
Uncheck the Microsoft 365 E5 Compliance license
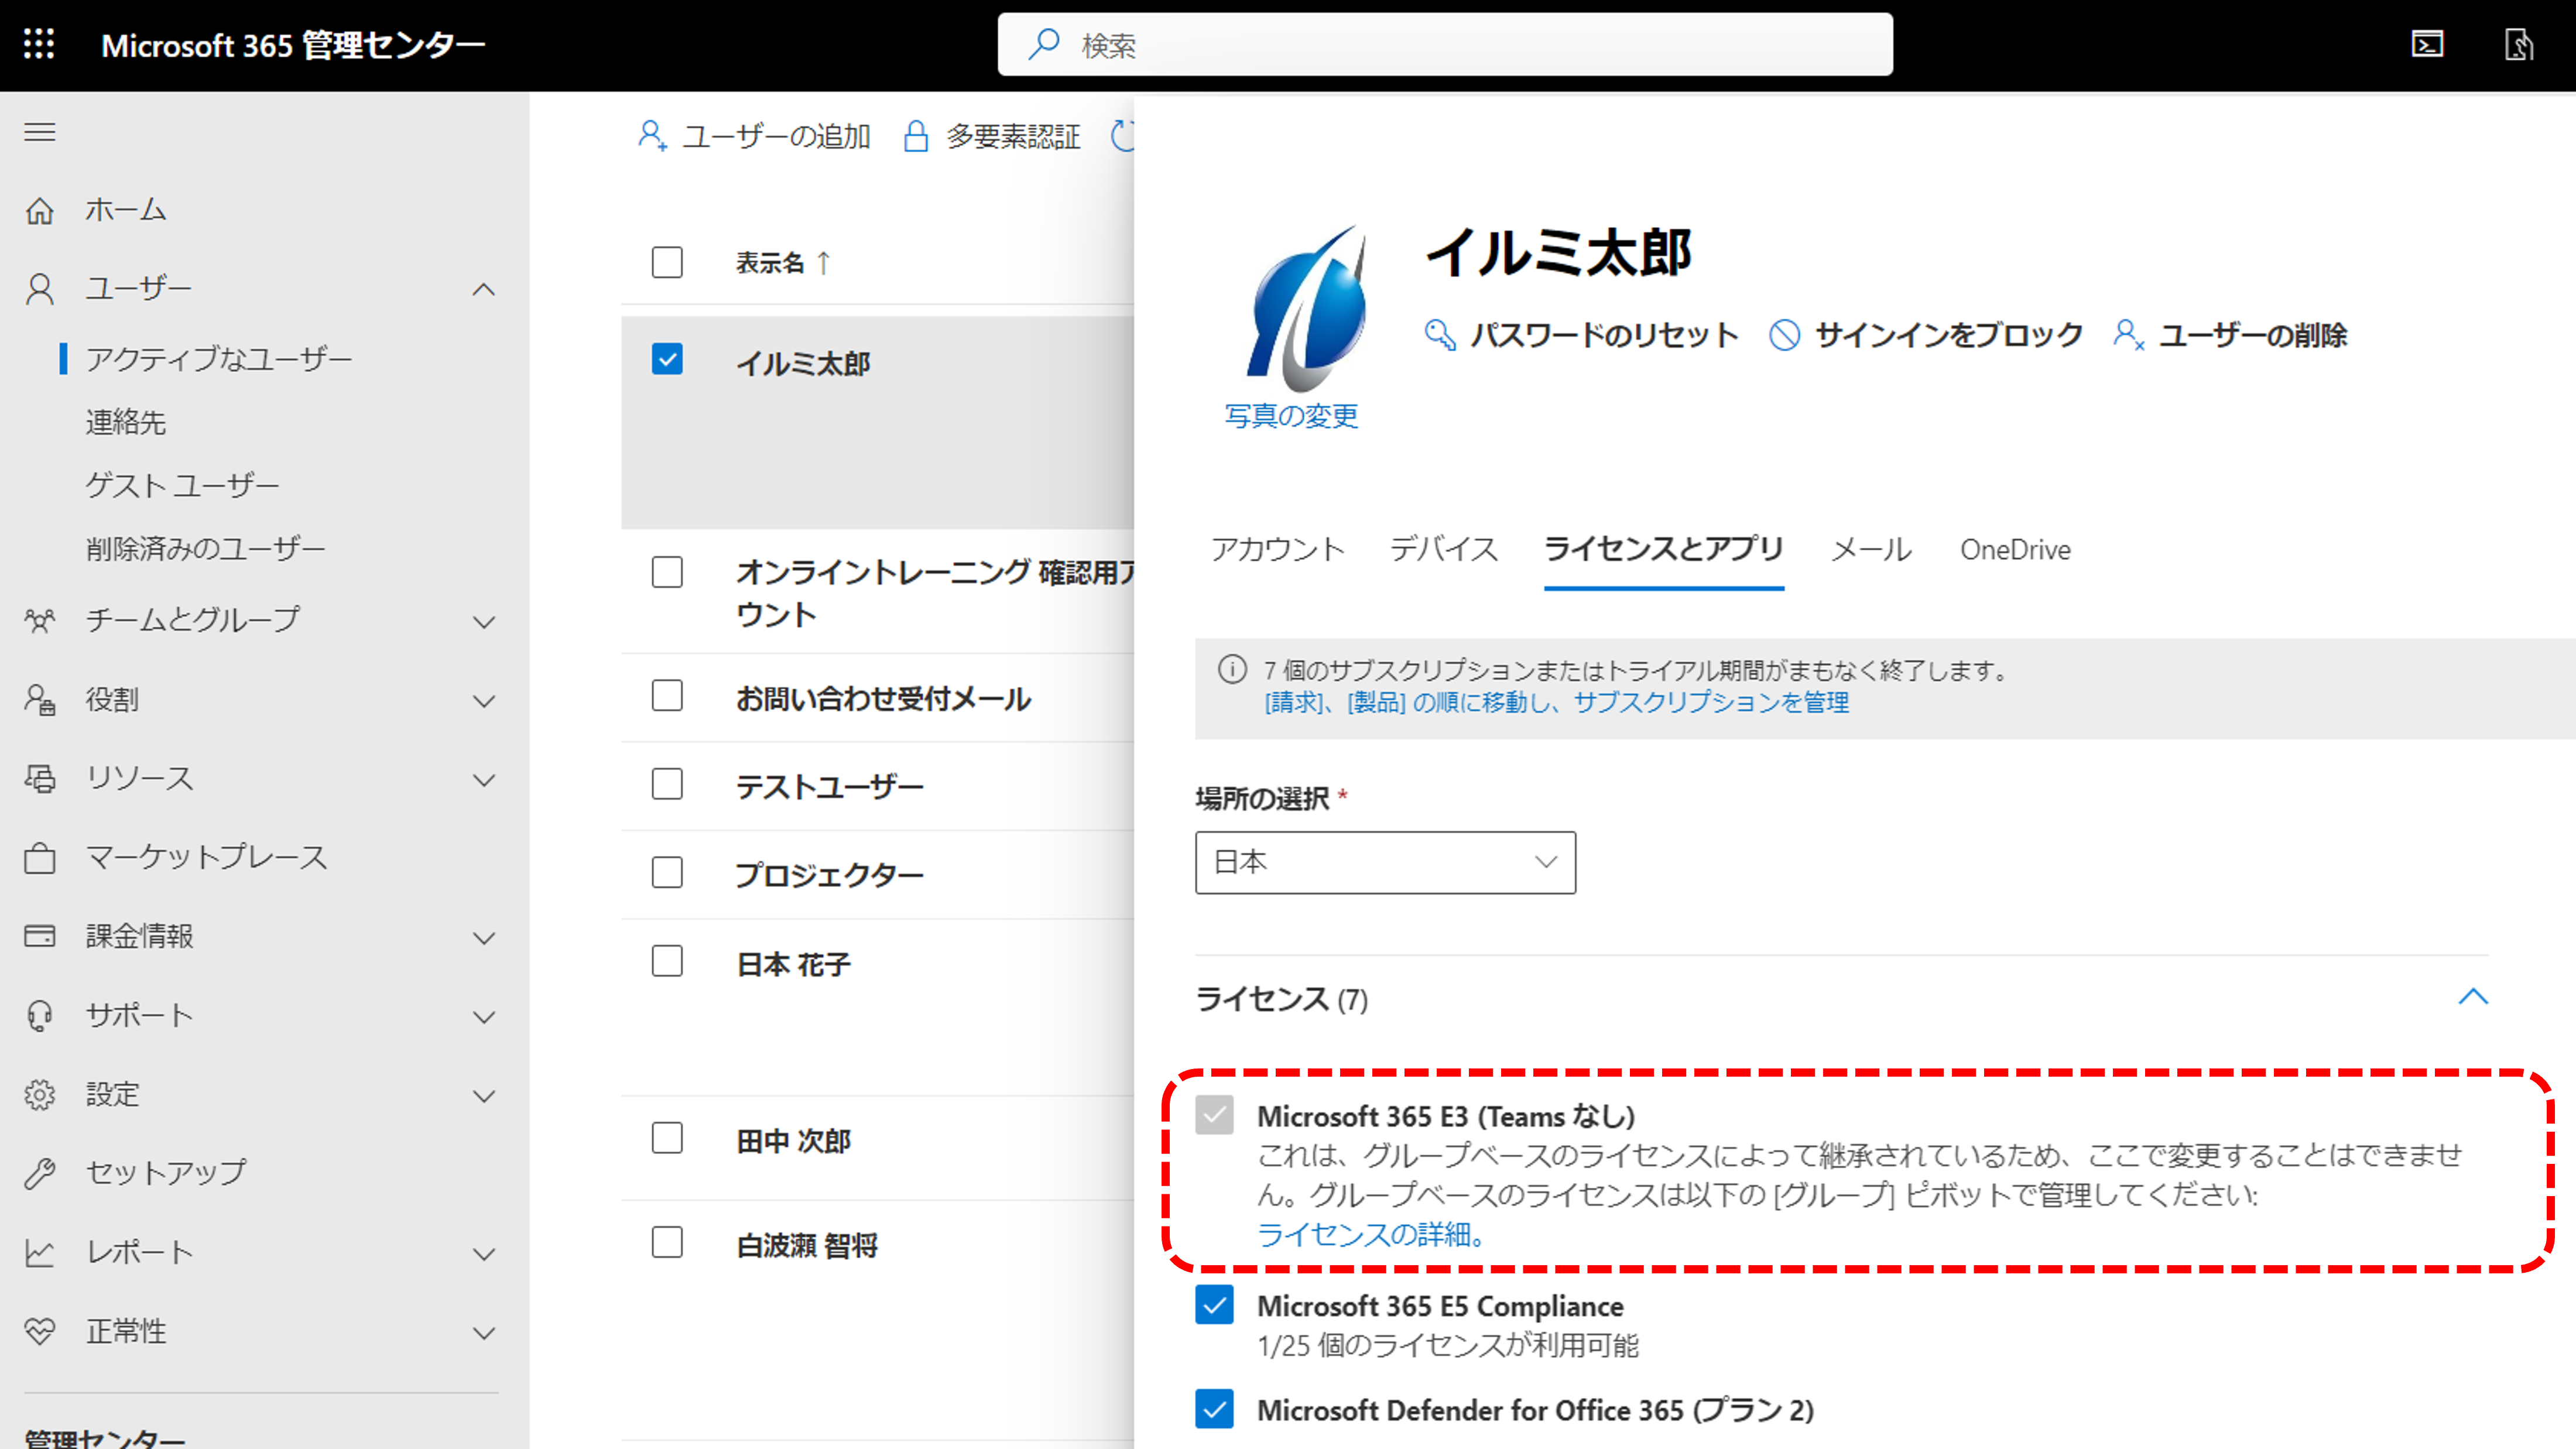pyautogui.click(x=1214, y=1305)
